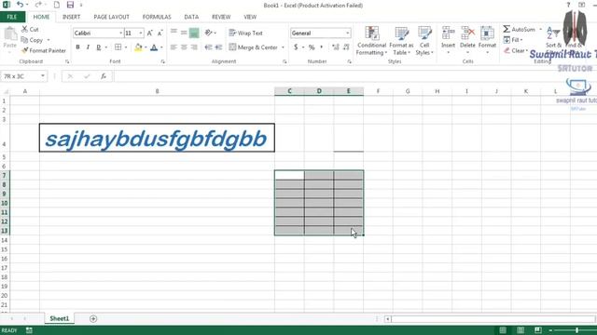Open Cell Styles gallery
This screenshot has height=335, width=597.
click(x=424, y=41)
